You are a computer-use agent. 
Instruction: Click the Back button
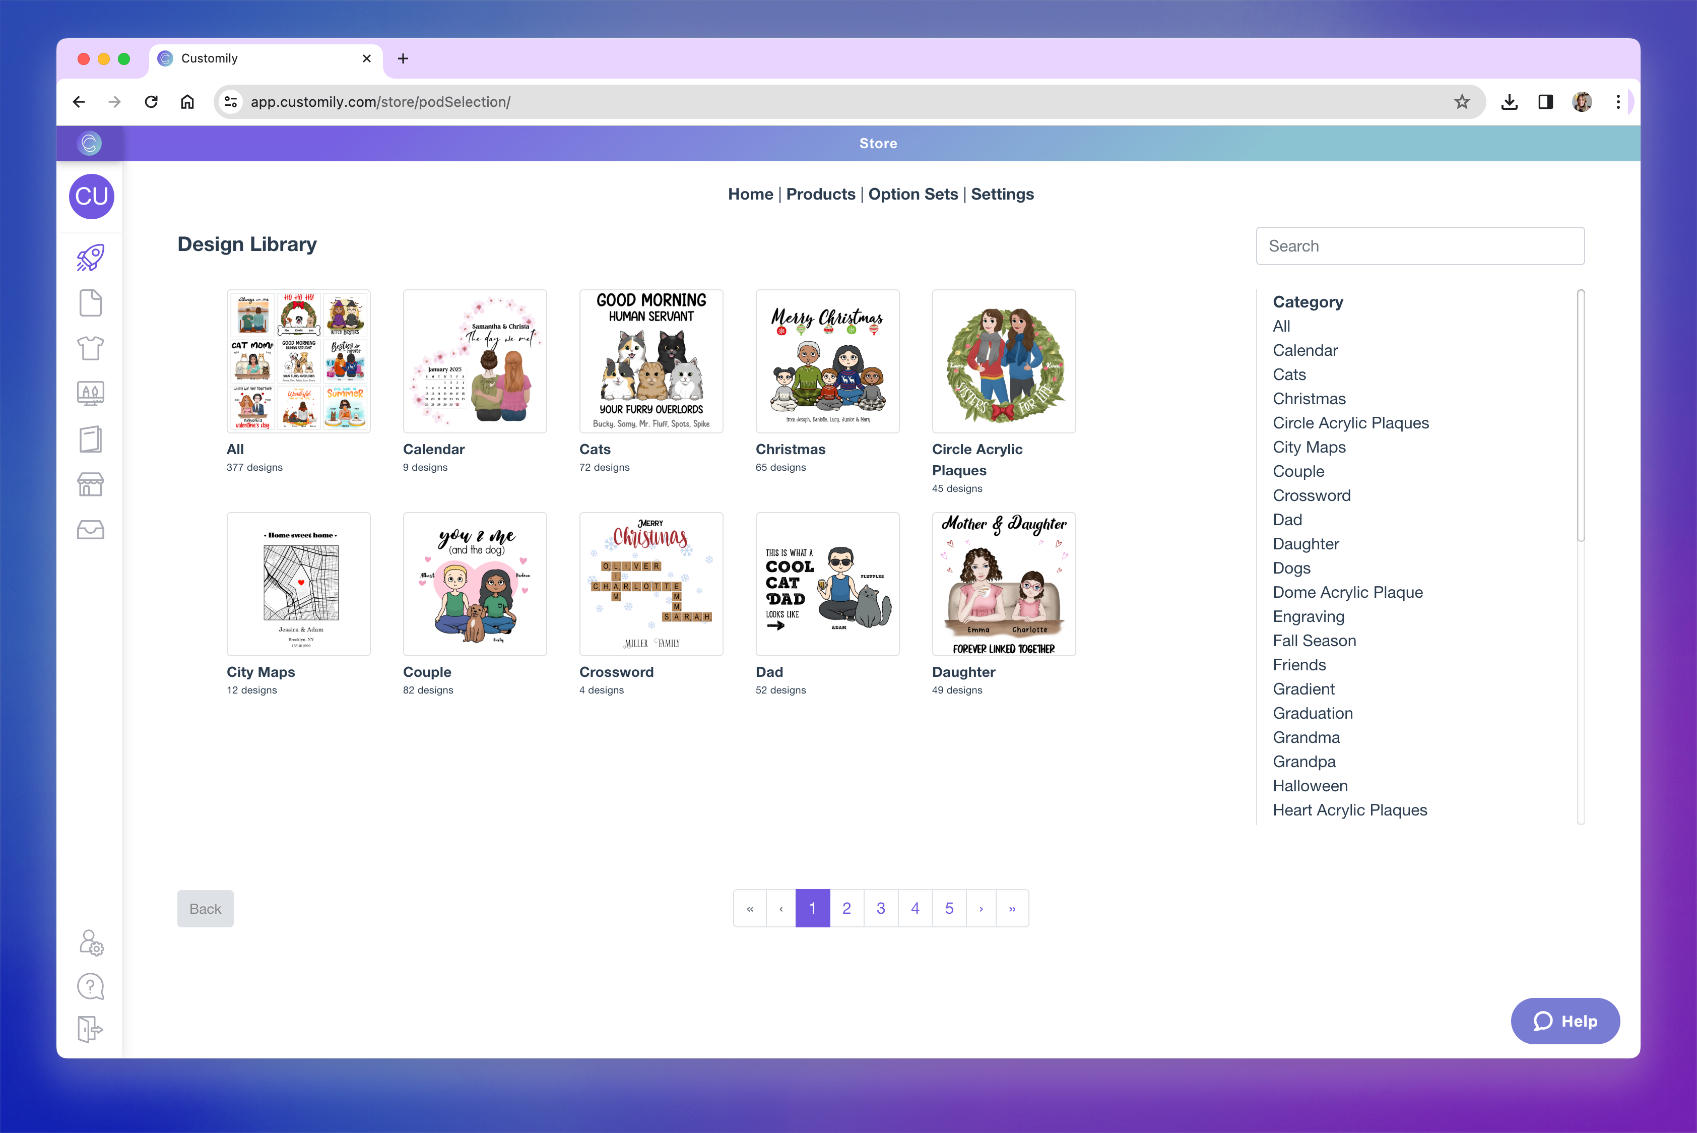tap(205, 908)
